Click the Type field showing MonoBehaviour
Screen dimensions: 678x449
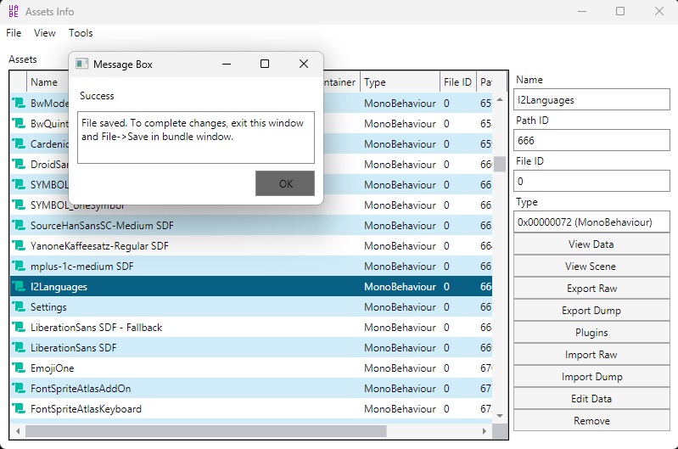click(591, 222)
